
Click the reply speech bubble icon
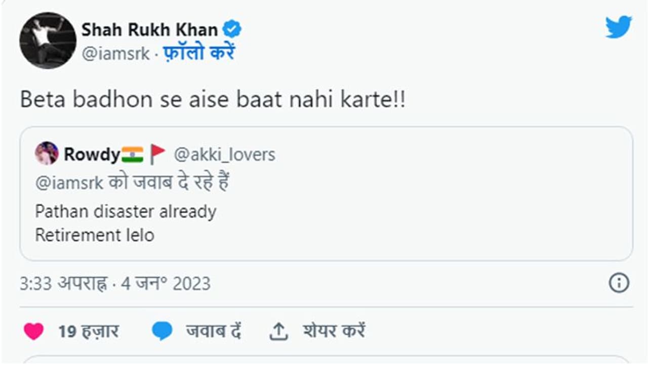[162, 332]
